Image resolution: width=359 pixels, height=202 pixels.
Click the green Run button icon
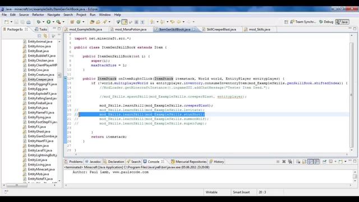click(x=49, y=22)
